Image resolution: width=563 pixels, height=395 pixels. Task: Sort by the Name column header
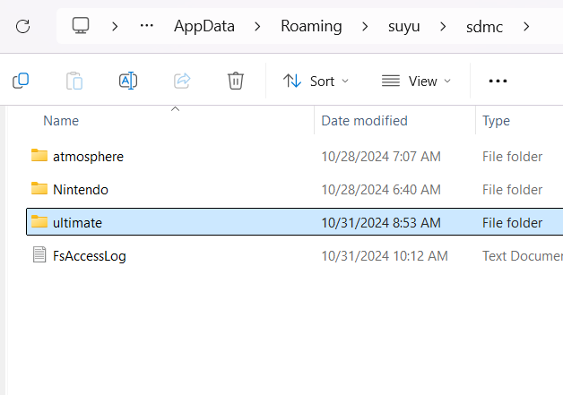(61, 121)
